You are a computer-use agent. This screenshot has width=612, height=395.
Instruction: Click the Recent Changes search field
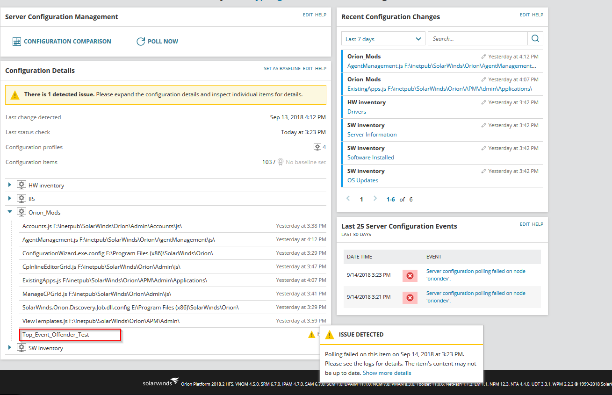477,39
